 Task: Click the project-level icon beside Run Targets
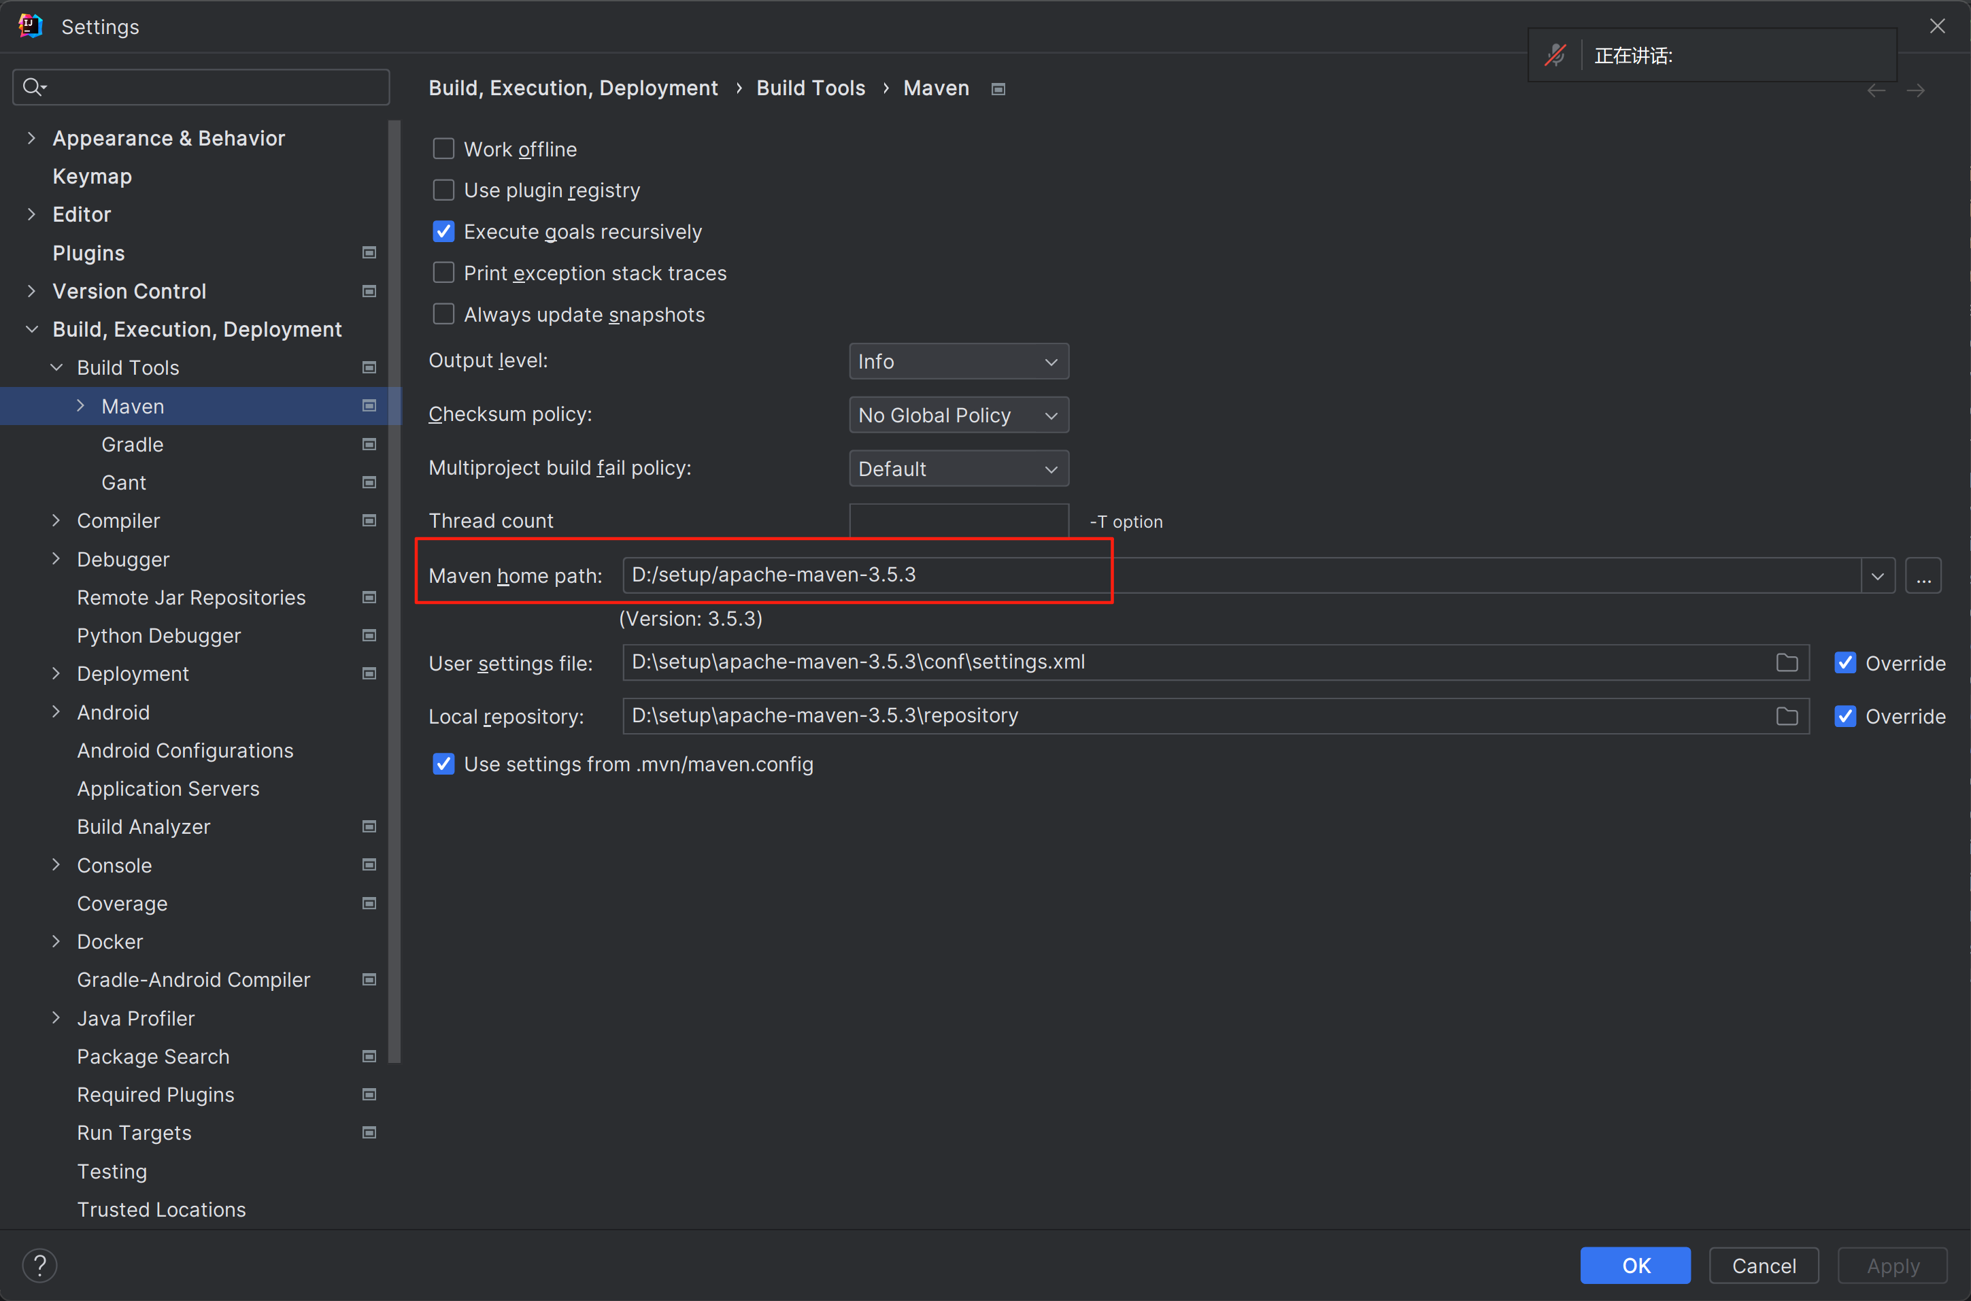tap(369, 1132)
